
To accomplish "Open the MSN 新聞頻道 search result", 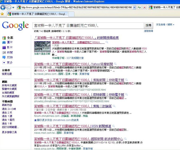I will pyautogui.click(x=73, y=126).
